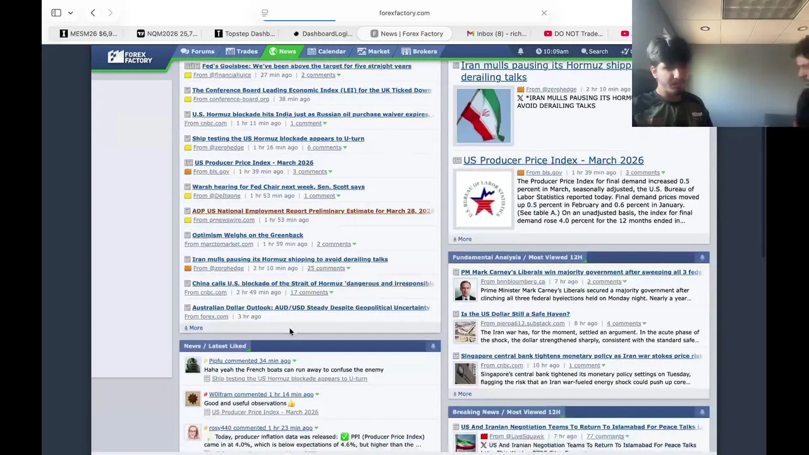The image size is (809, 455).
Task: Click the rosy440 user avatar
Action: [x=192, y=432]
